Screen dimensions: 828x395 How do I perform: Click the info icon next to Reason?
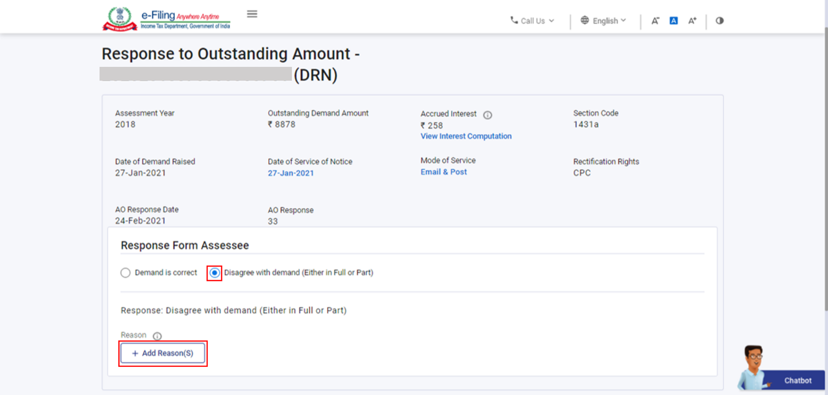point(157,336)
